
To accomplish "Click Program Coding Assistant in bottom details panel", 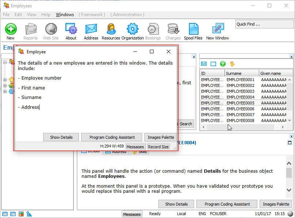I will [227, 204].
